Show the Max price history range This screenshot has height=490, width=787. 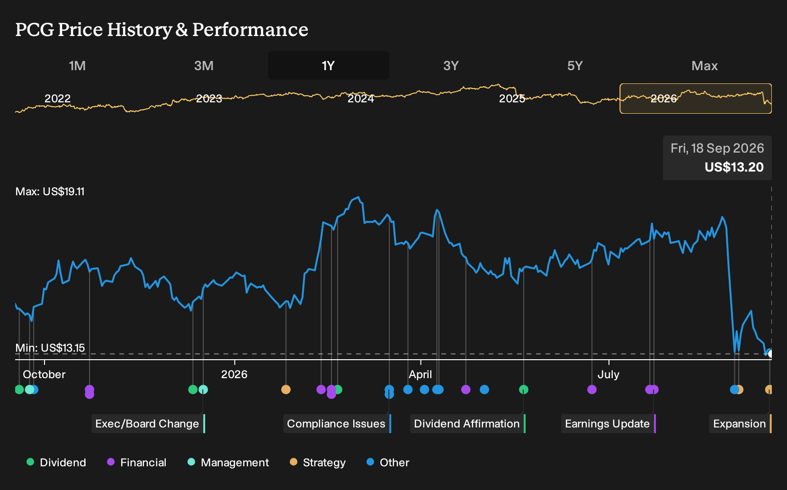(x=705, y=65)
